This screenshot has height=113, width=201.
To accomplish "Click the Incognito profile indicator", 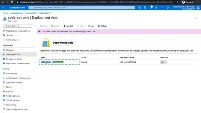I will coord(188,2).
